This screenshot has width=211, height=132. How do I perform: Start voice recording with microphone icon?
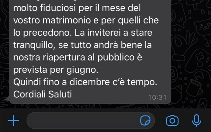[197, 121]
